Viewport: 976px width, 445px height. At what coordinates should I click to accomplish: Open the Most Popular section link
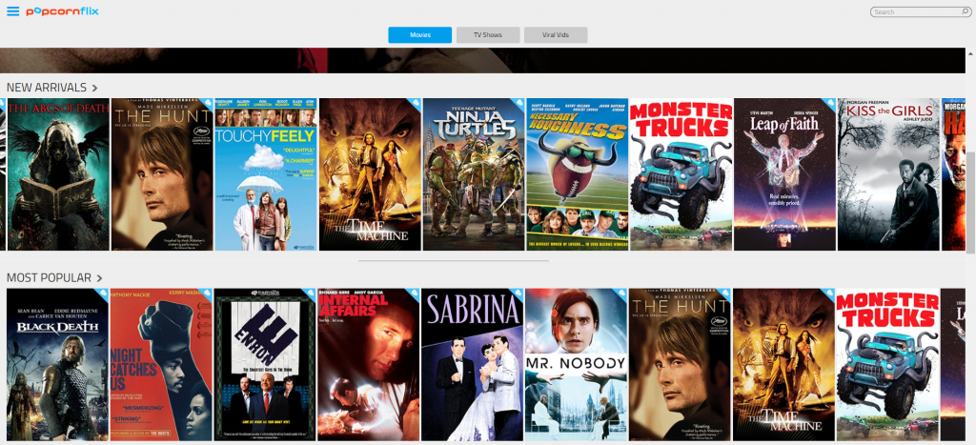click(50, 277)
